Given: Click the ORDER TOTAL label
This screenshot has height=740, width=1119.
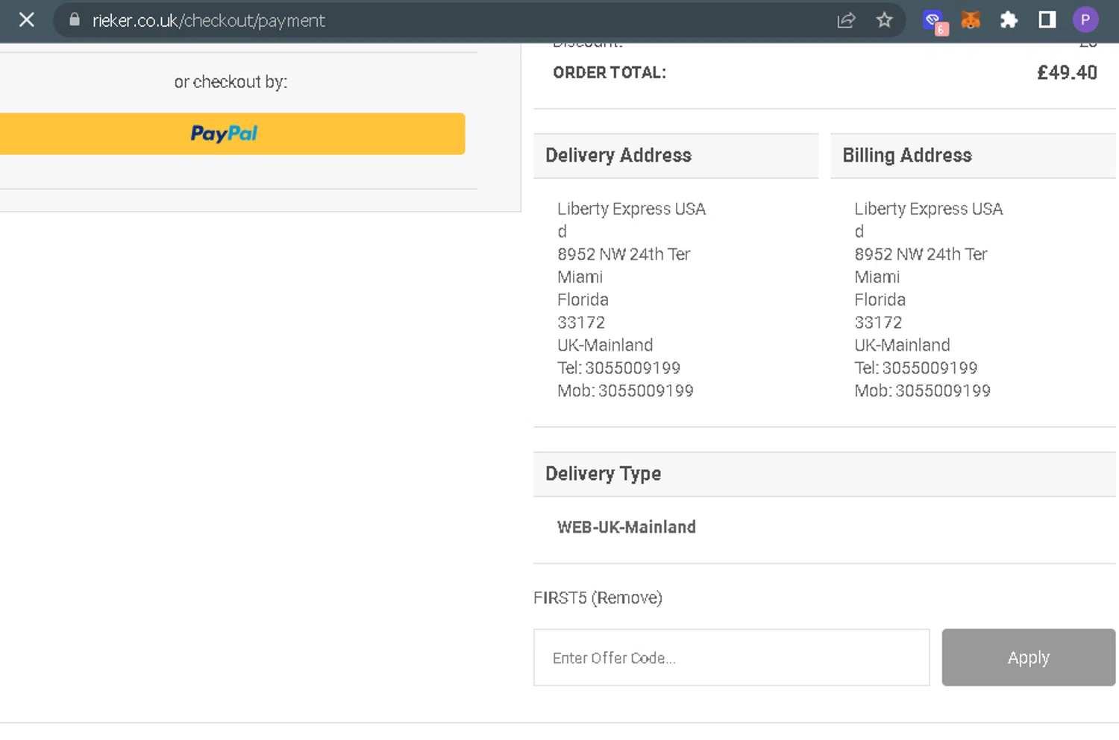Looking at the screenshot, I should pyautogui.click(x=609, y=72).
